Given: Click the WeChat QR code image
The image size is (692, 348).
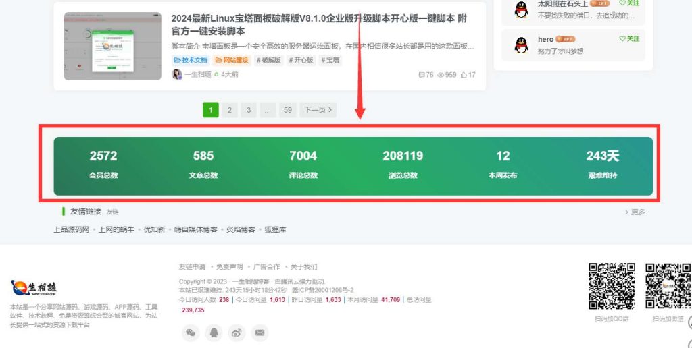Looking at the screenshot, I should click(x=668, y=287).
